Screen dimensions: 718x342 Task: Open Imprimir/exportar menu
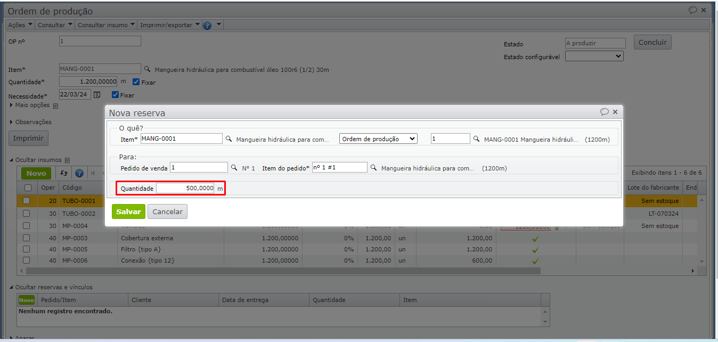point(170,25)
